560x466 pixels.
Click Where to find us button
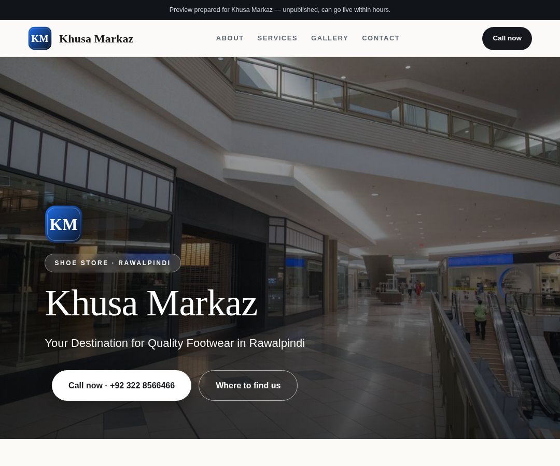[x=248, y=385]
